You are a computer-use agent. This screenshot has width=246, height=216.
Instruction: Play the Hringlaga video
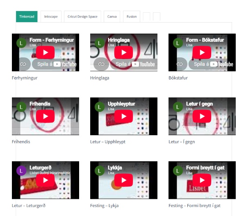point(124,52)
